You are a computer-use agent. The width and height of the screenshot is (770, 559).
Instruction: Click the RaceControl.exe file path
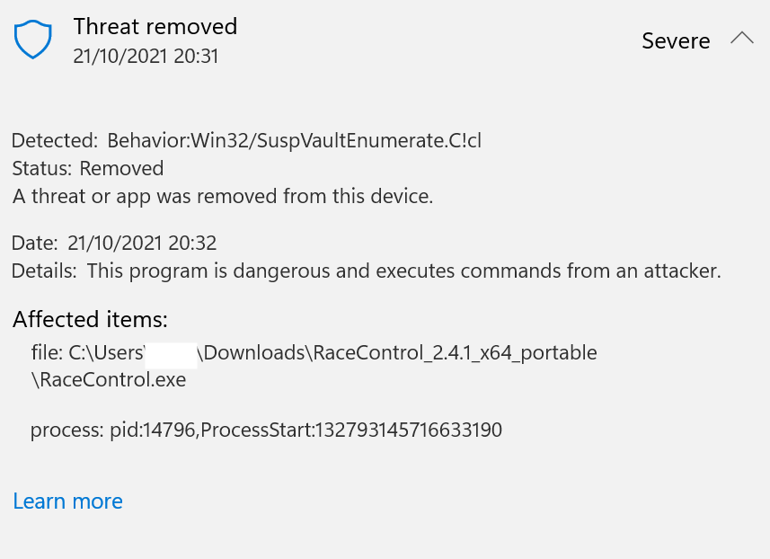(x=108, y=379)
